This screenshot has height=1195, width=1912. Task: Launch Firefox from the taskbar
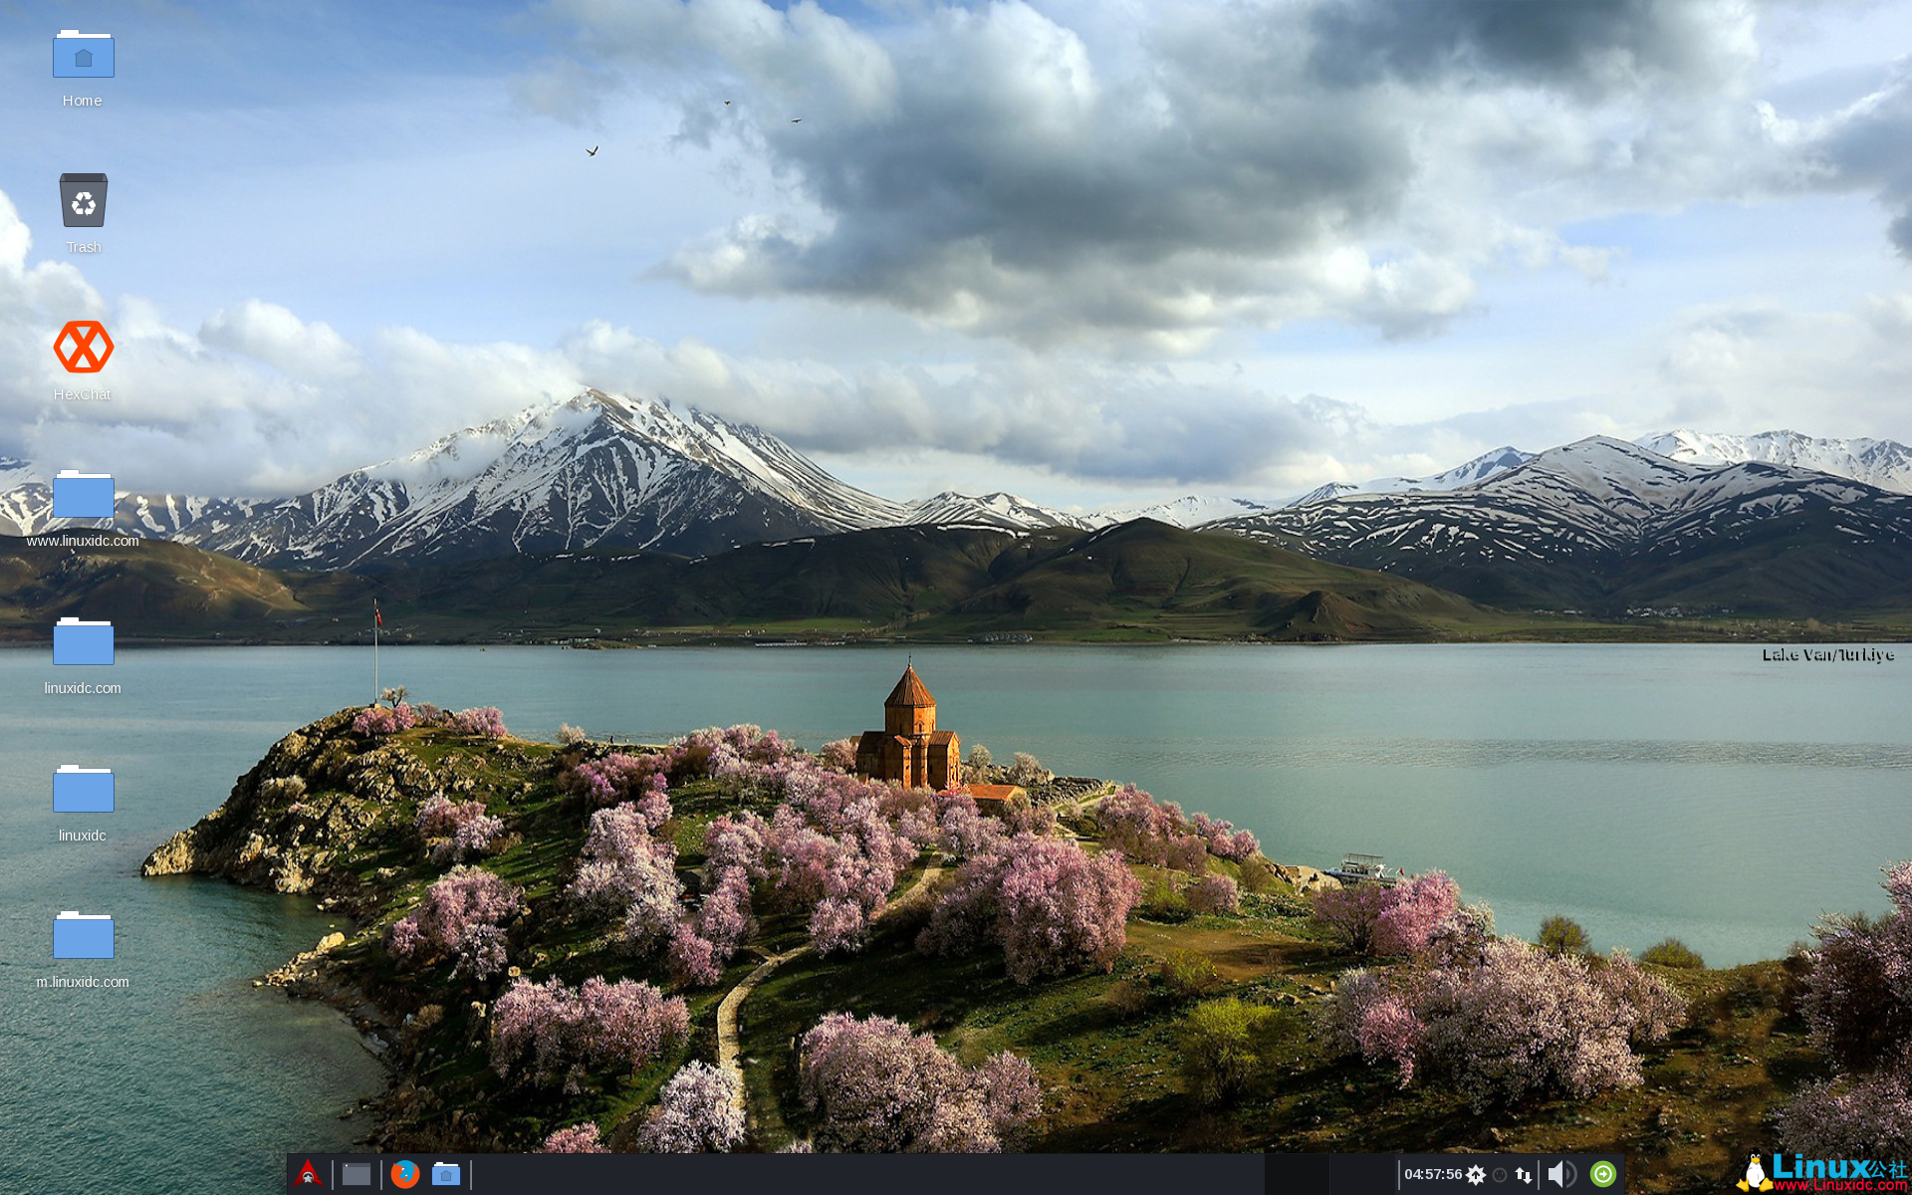click(405, 1174)
